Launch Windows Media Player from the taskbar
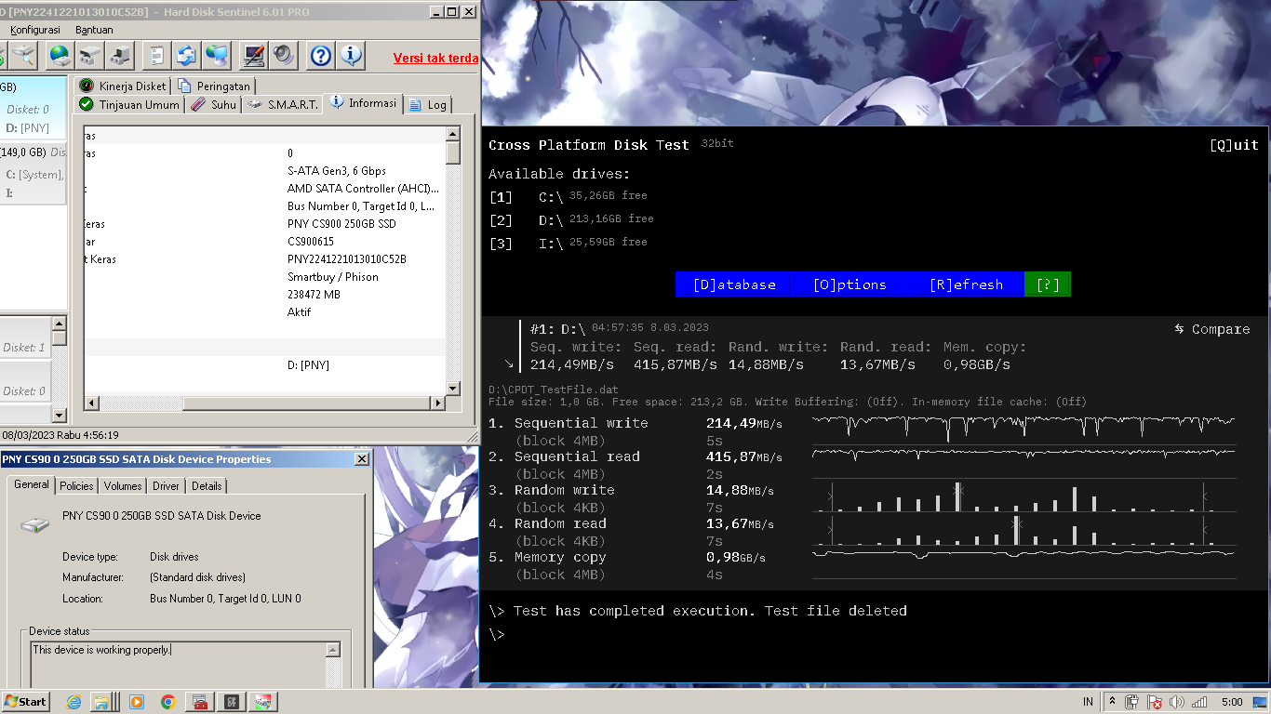1271x714 pixels. click(x=137, y=702)
